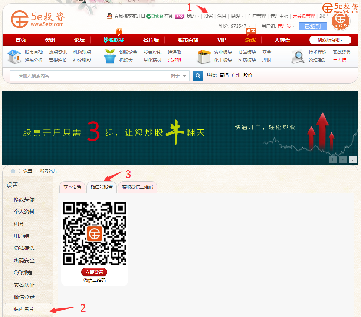361x317 pixels.
Task: Show banner slide 2
Action: click(343, 159)
